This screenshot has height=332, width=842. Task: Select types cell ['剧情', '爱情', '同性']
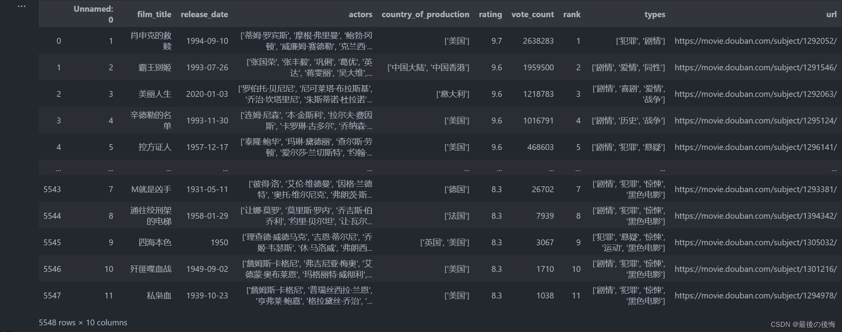(x=629, y=68)
